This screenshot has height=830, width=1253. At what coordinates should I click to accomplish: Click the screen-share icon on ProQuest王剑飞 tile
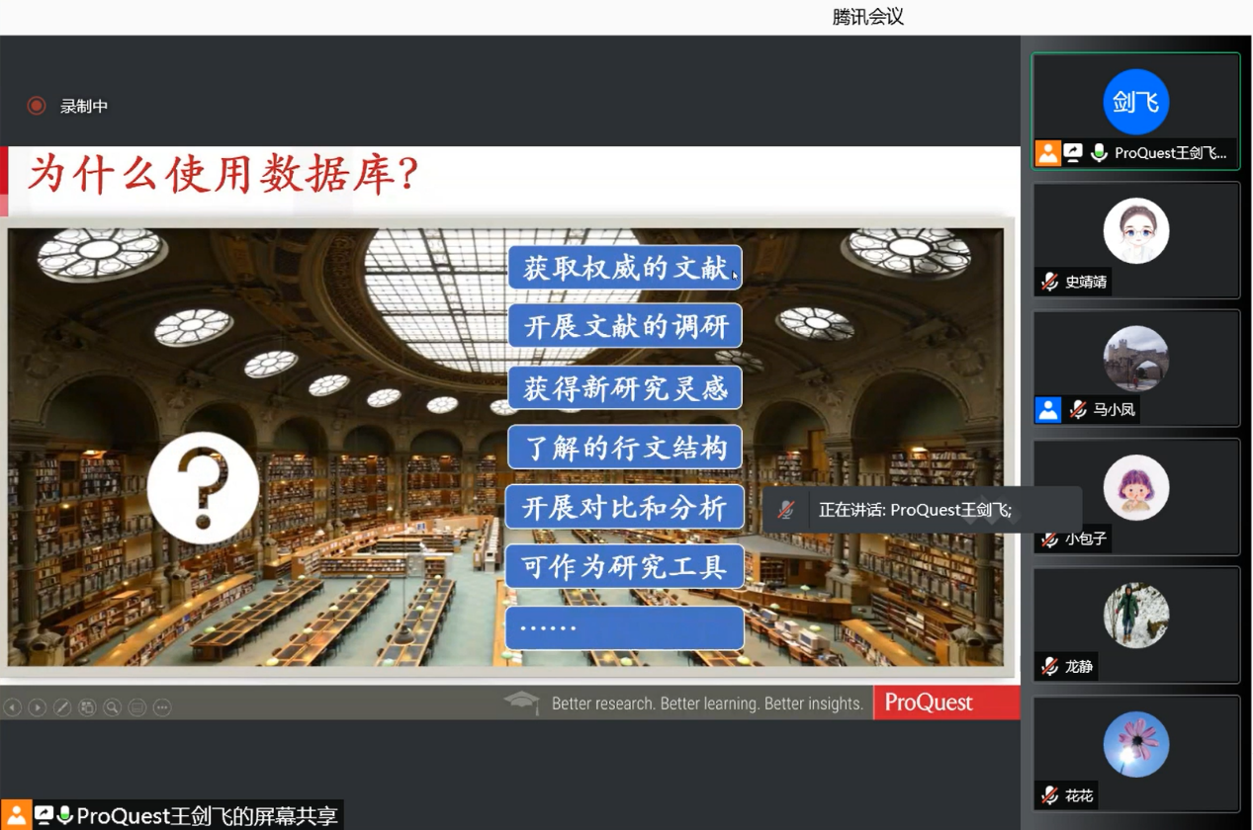tap(1073, 153)
